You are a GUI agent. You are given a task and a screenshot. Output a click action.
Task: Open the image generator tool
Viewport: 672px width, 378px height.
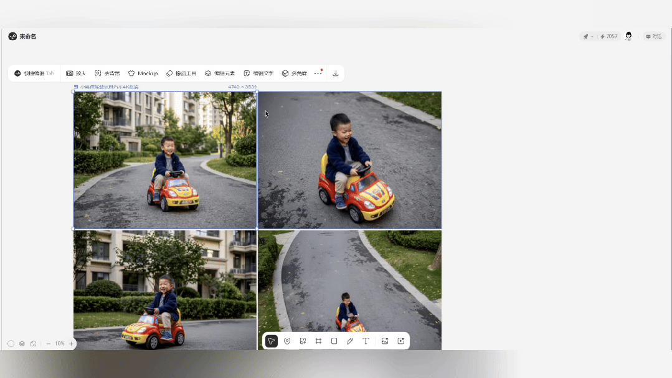[x=385, y=341]
